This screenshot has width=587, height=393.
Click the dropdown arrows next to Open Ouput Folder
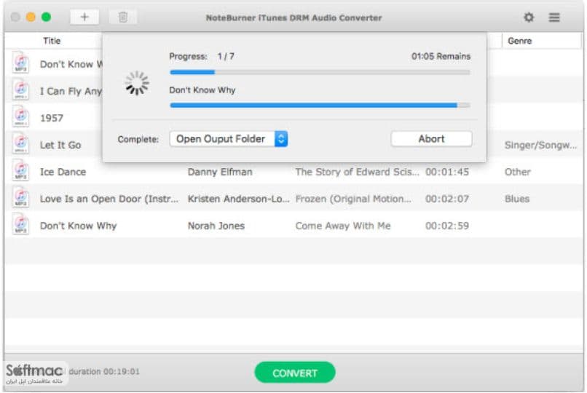click(281, 139)
